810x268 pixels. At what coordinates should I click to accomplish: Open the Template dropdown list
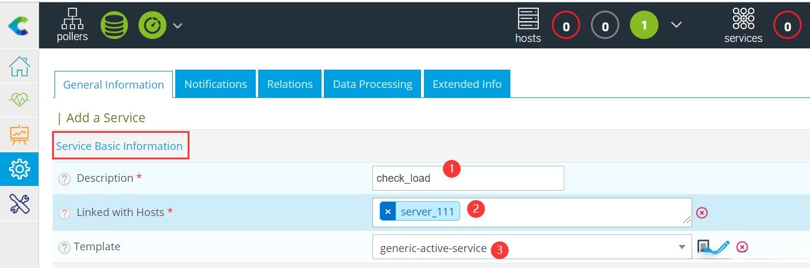pyautogui.click(x=682, y=247)
